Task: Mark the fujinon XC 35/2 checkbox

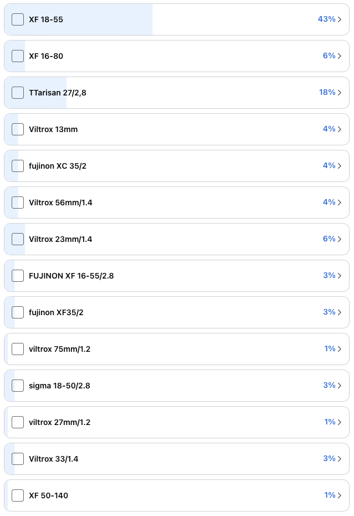Action: tap(18, 166)
